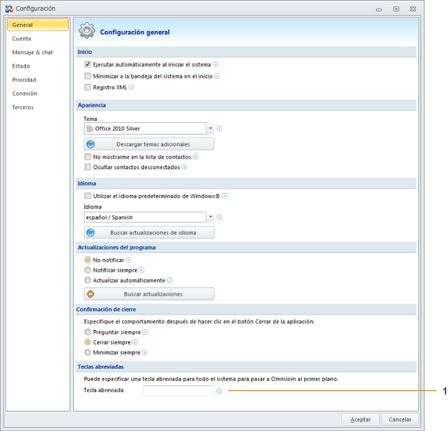This screenshot has width=448, height=431.
Task: Check Utilizar el idioma predeterminado de Windows
Action: point(88,196)
